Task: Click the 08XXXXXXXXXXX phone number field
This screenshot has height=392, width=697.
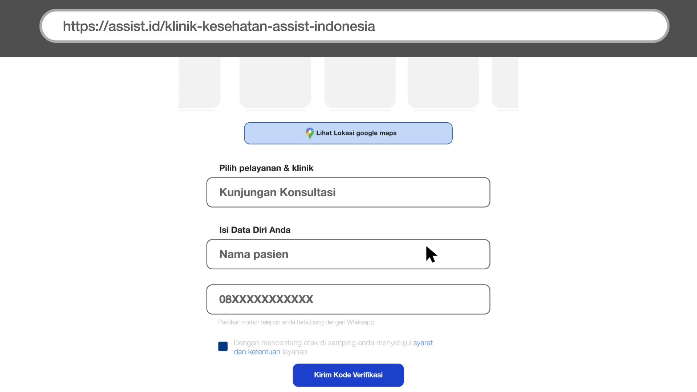Action: pos(348,299)
